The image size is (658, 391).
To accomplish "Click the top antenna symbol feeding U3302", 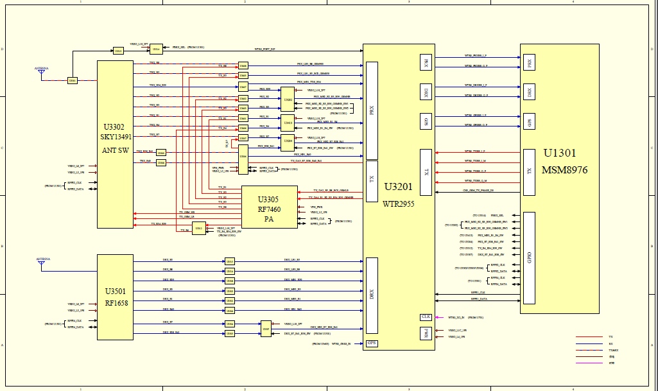I will tap(41, 73).
